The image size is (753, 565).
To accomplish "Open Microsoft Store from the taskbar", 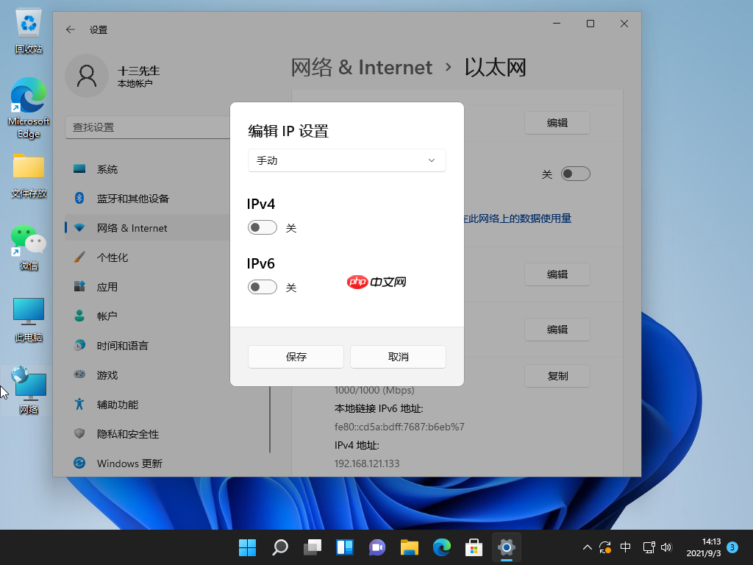I will tap(474, 547).
